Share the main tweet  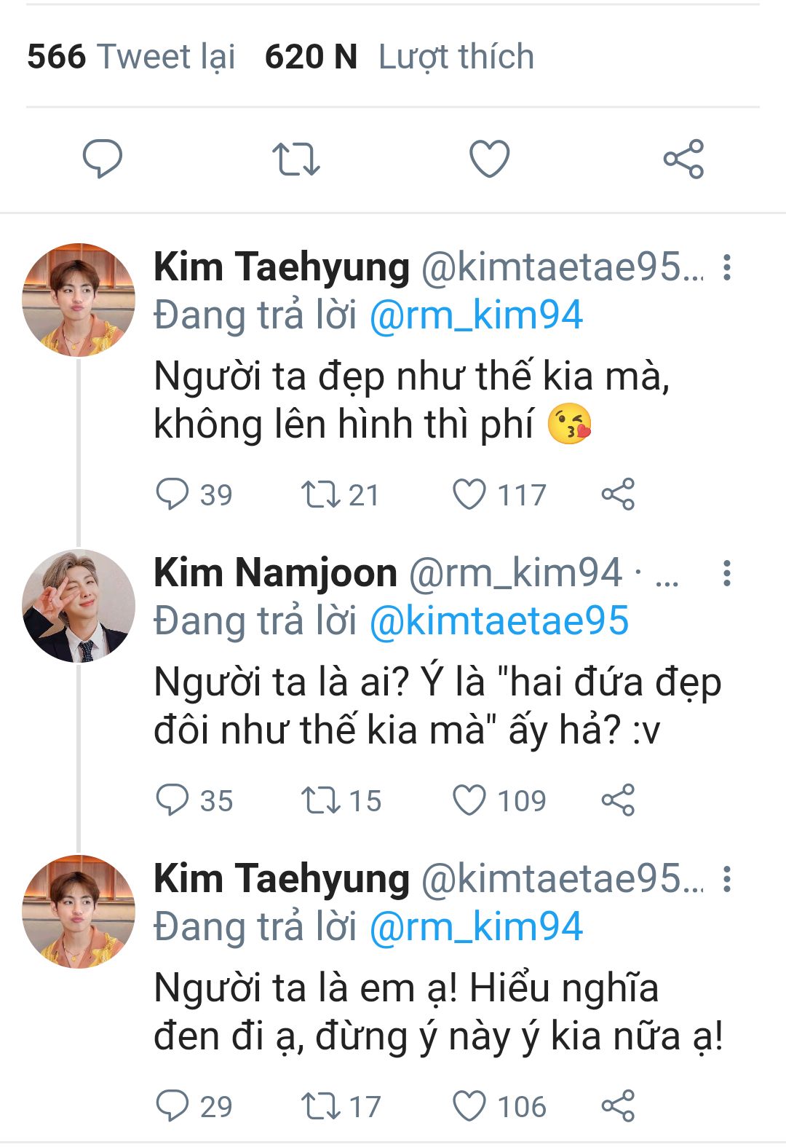683,159
